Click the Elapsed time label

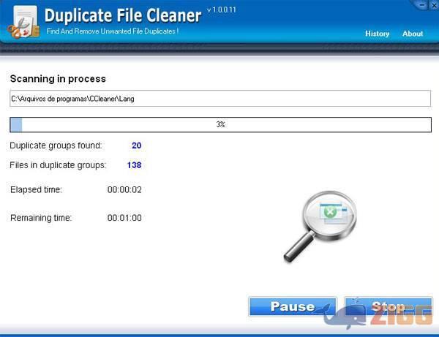36,189
